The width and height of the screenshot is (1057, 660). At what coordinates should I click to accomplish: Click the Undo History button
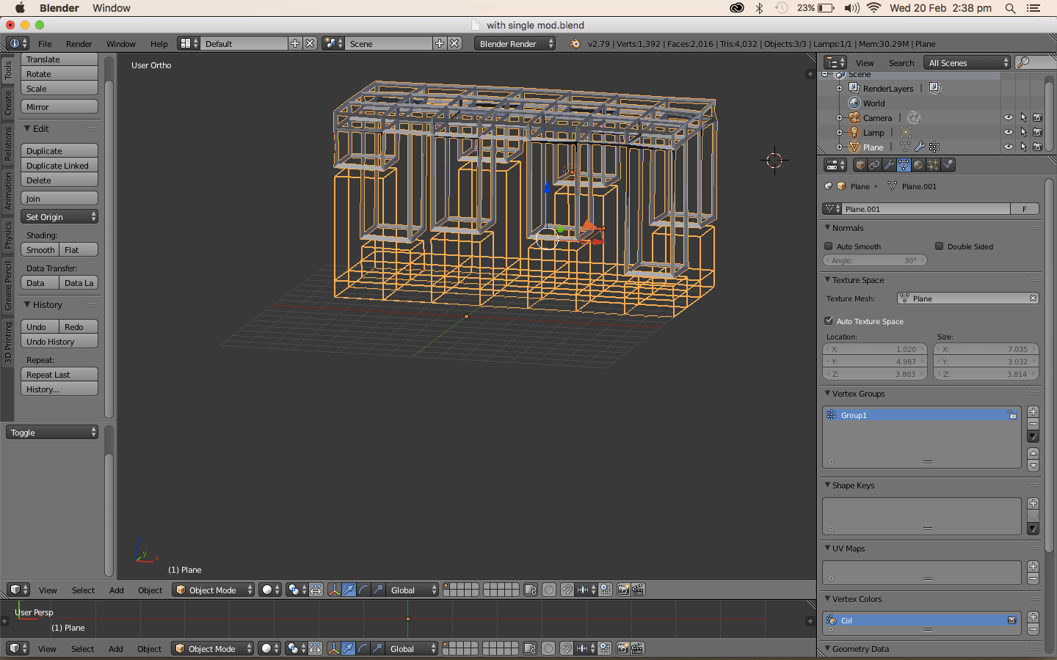pyautogui.click(x=59, y=341)
